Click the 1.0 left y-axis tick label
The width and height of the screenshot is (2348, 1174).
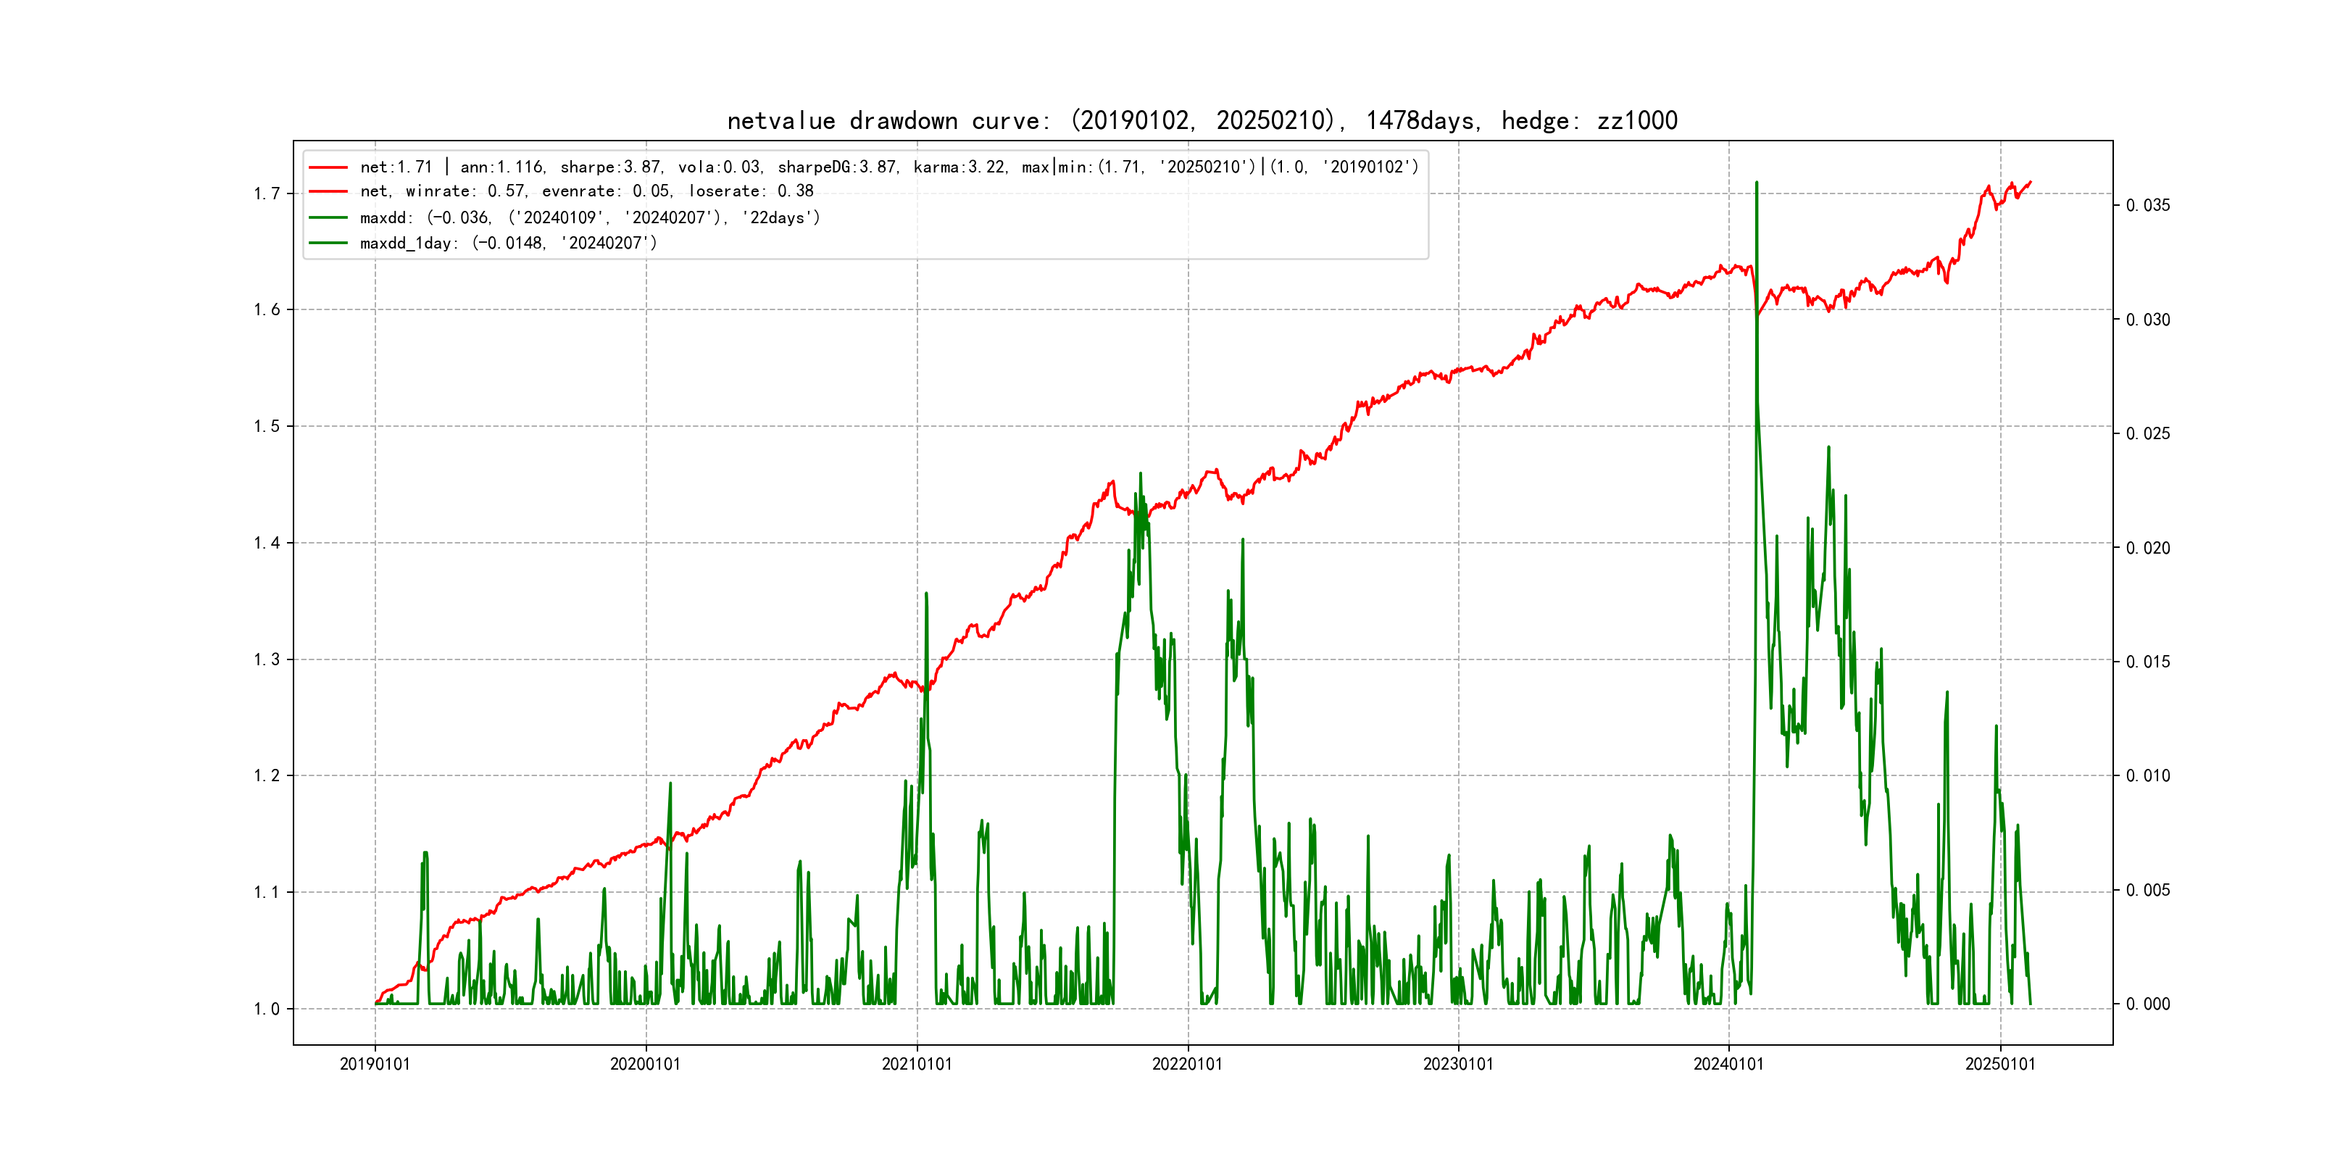(x=267, y=1009)
